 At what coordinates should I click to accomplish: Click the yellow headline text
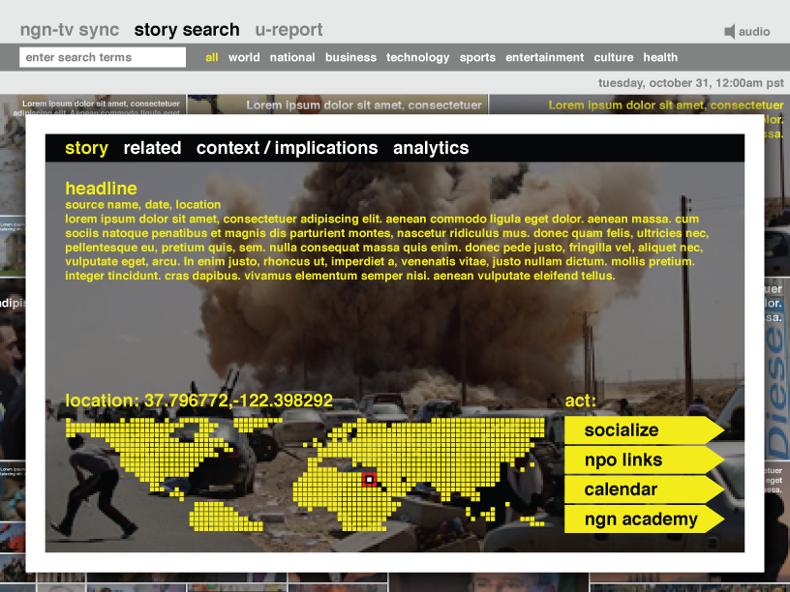(x=102, y=189)
